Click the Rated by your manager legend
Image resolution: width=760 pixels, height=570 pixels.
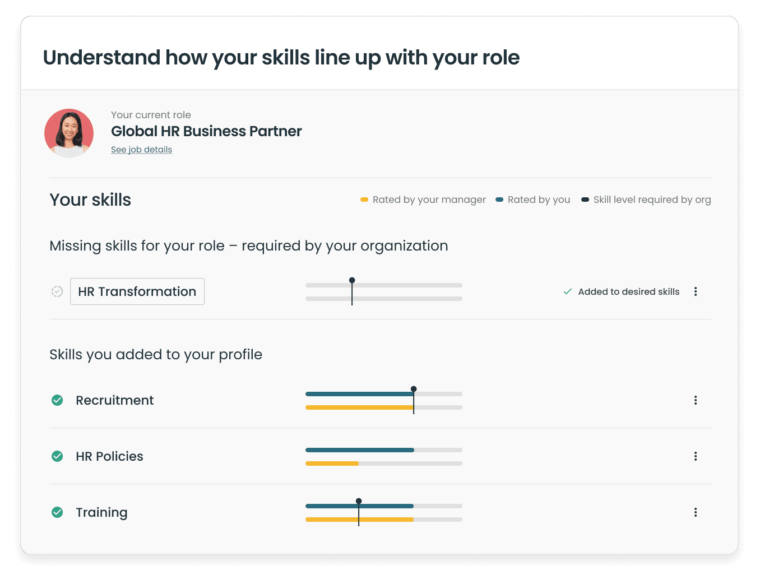(x=423, y=200)
